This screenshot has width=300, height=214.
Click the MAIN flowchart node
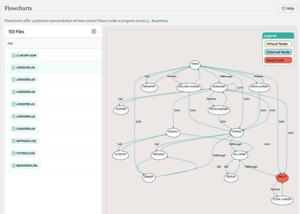tap(195, 64)
